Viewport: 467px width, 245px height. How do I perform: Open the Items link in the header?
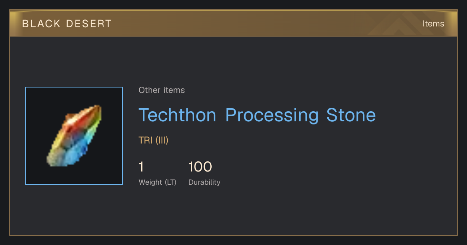pyautogui.click(x=433, y=23)
